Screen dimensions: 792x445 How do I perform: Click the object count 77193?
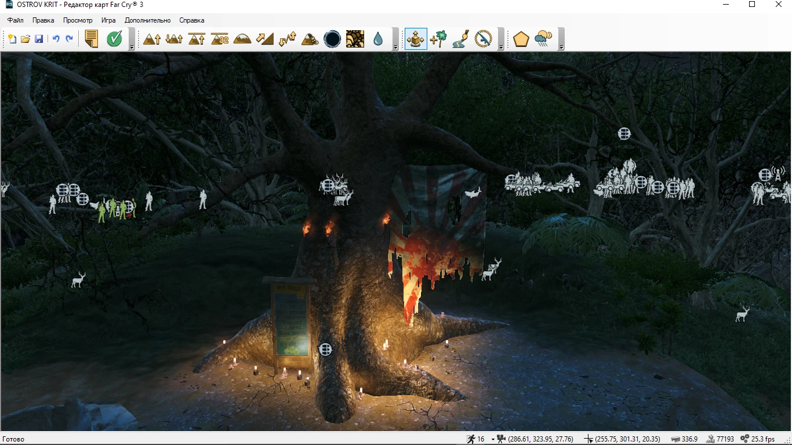(725, 439)
